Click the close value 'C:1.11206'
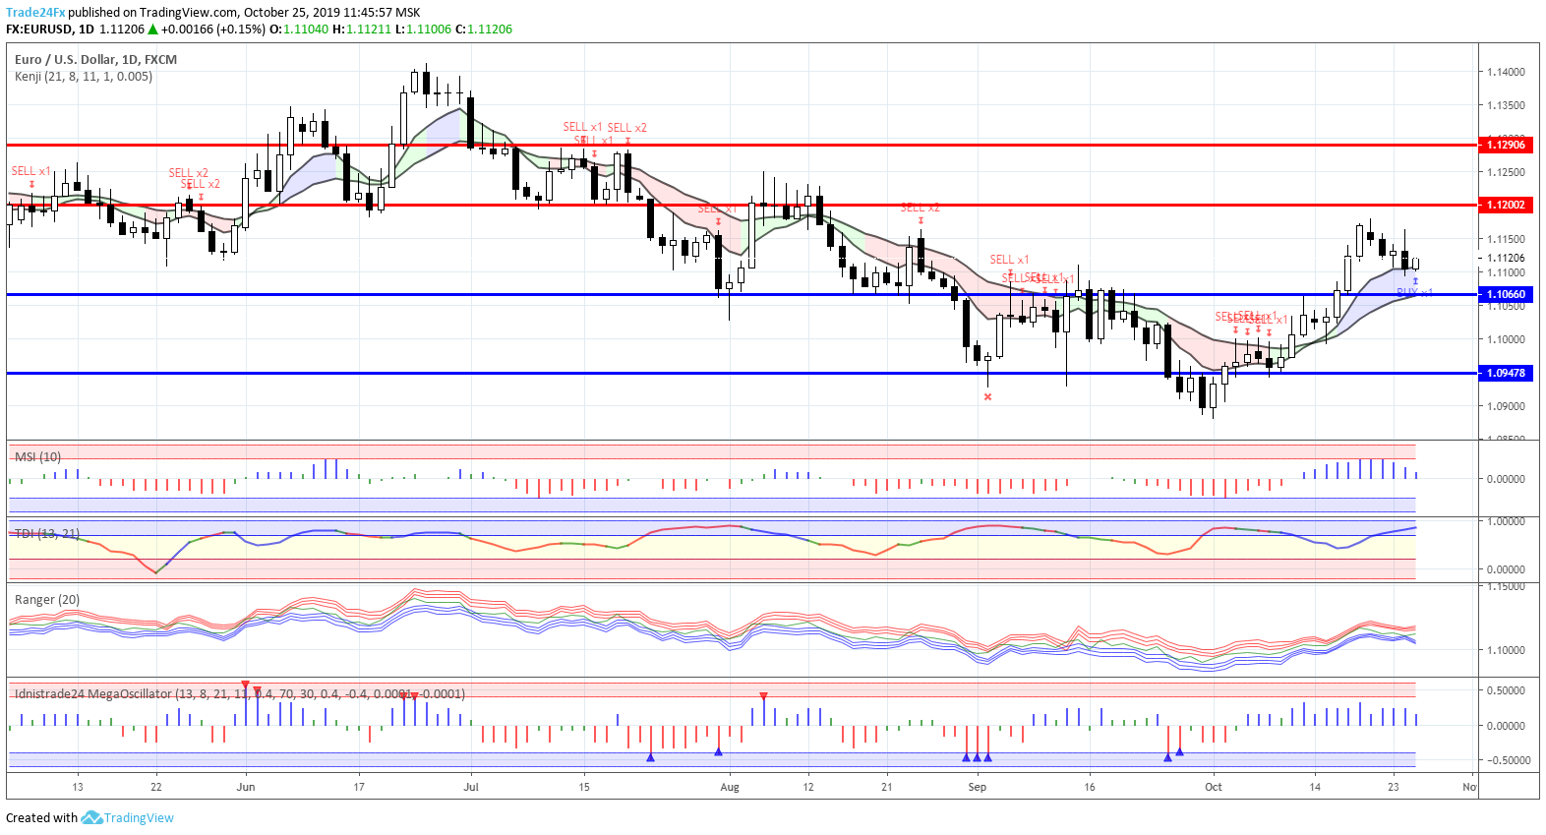 coord(484,30)
